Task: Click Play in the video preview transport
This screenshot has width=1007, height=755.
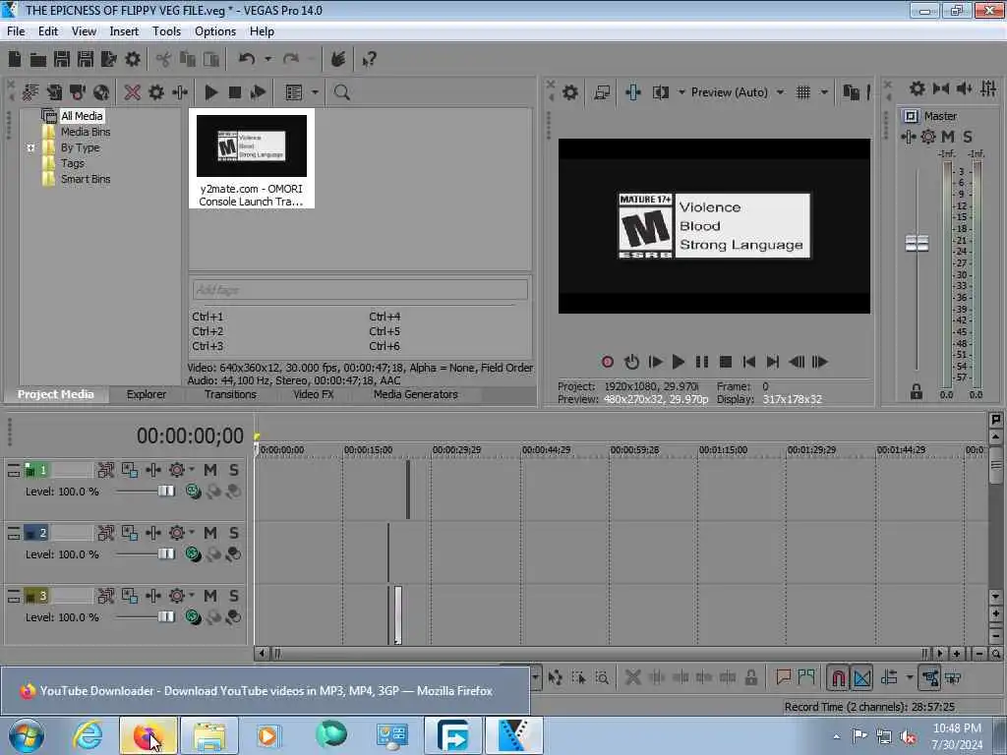Action: click(679, 362)
